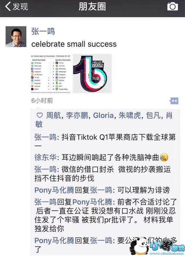Reply to comment about 洗脑神曲
Screen dimensions: 185x256
pos(101,157)
